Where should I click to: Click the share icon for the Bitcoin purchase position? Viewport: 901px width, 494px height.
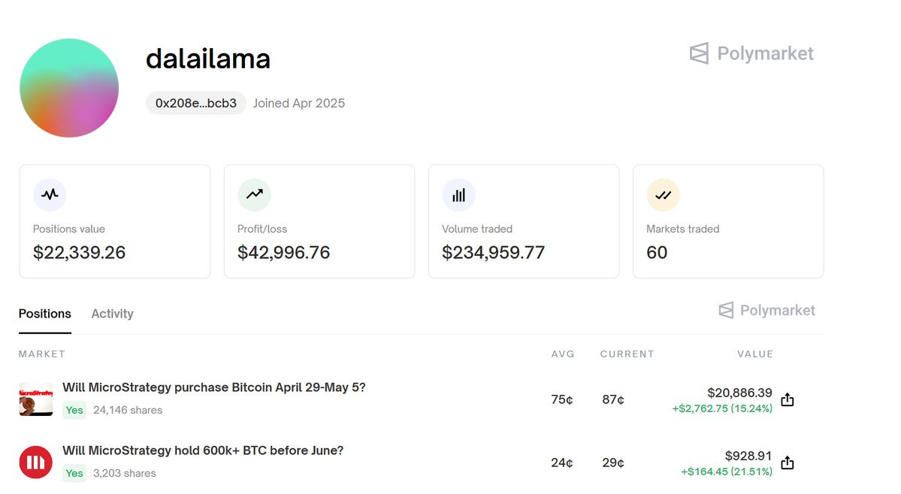pyautogui.click(x=788, y=399)
